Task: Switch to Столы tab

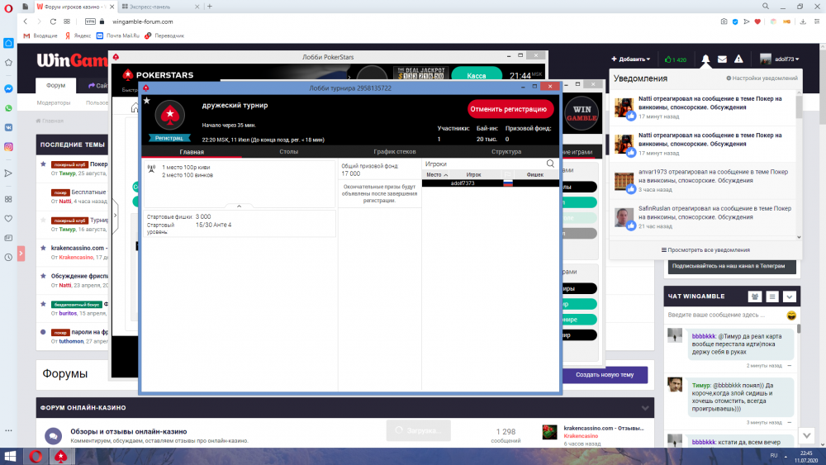Action: 288,152
